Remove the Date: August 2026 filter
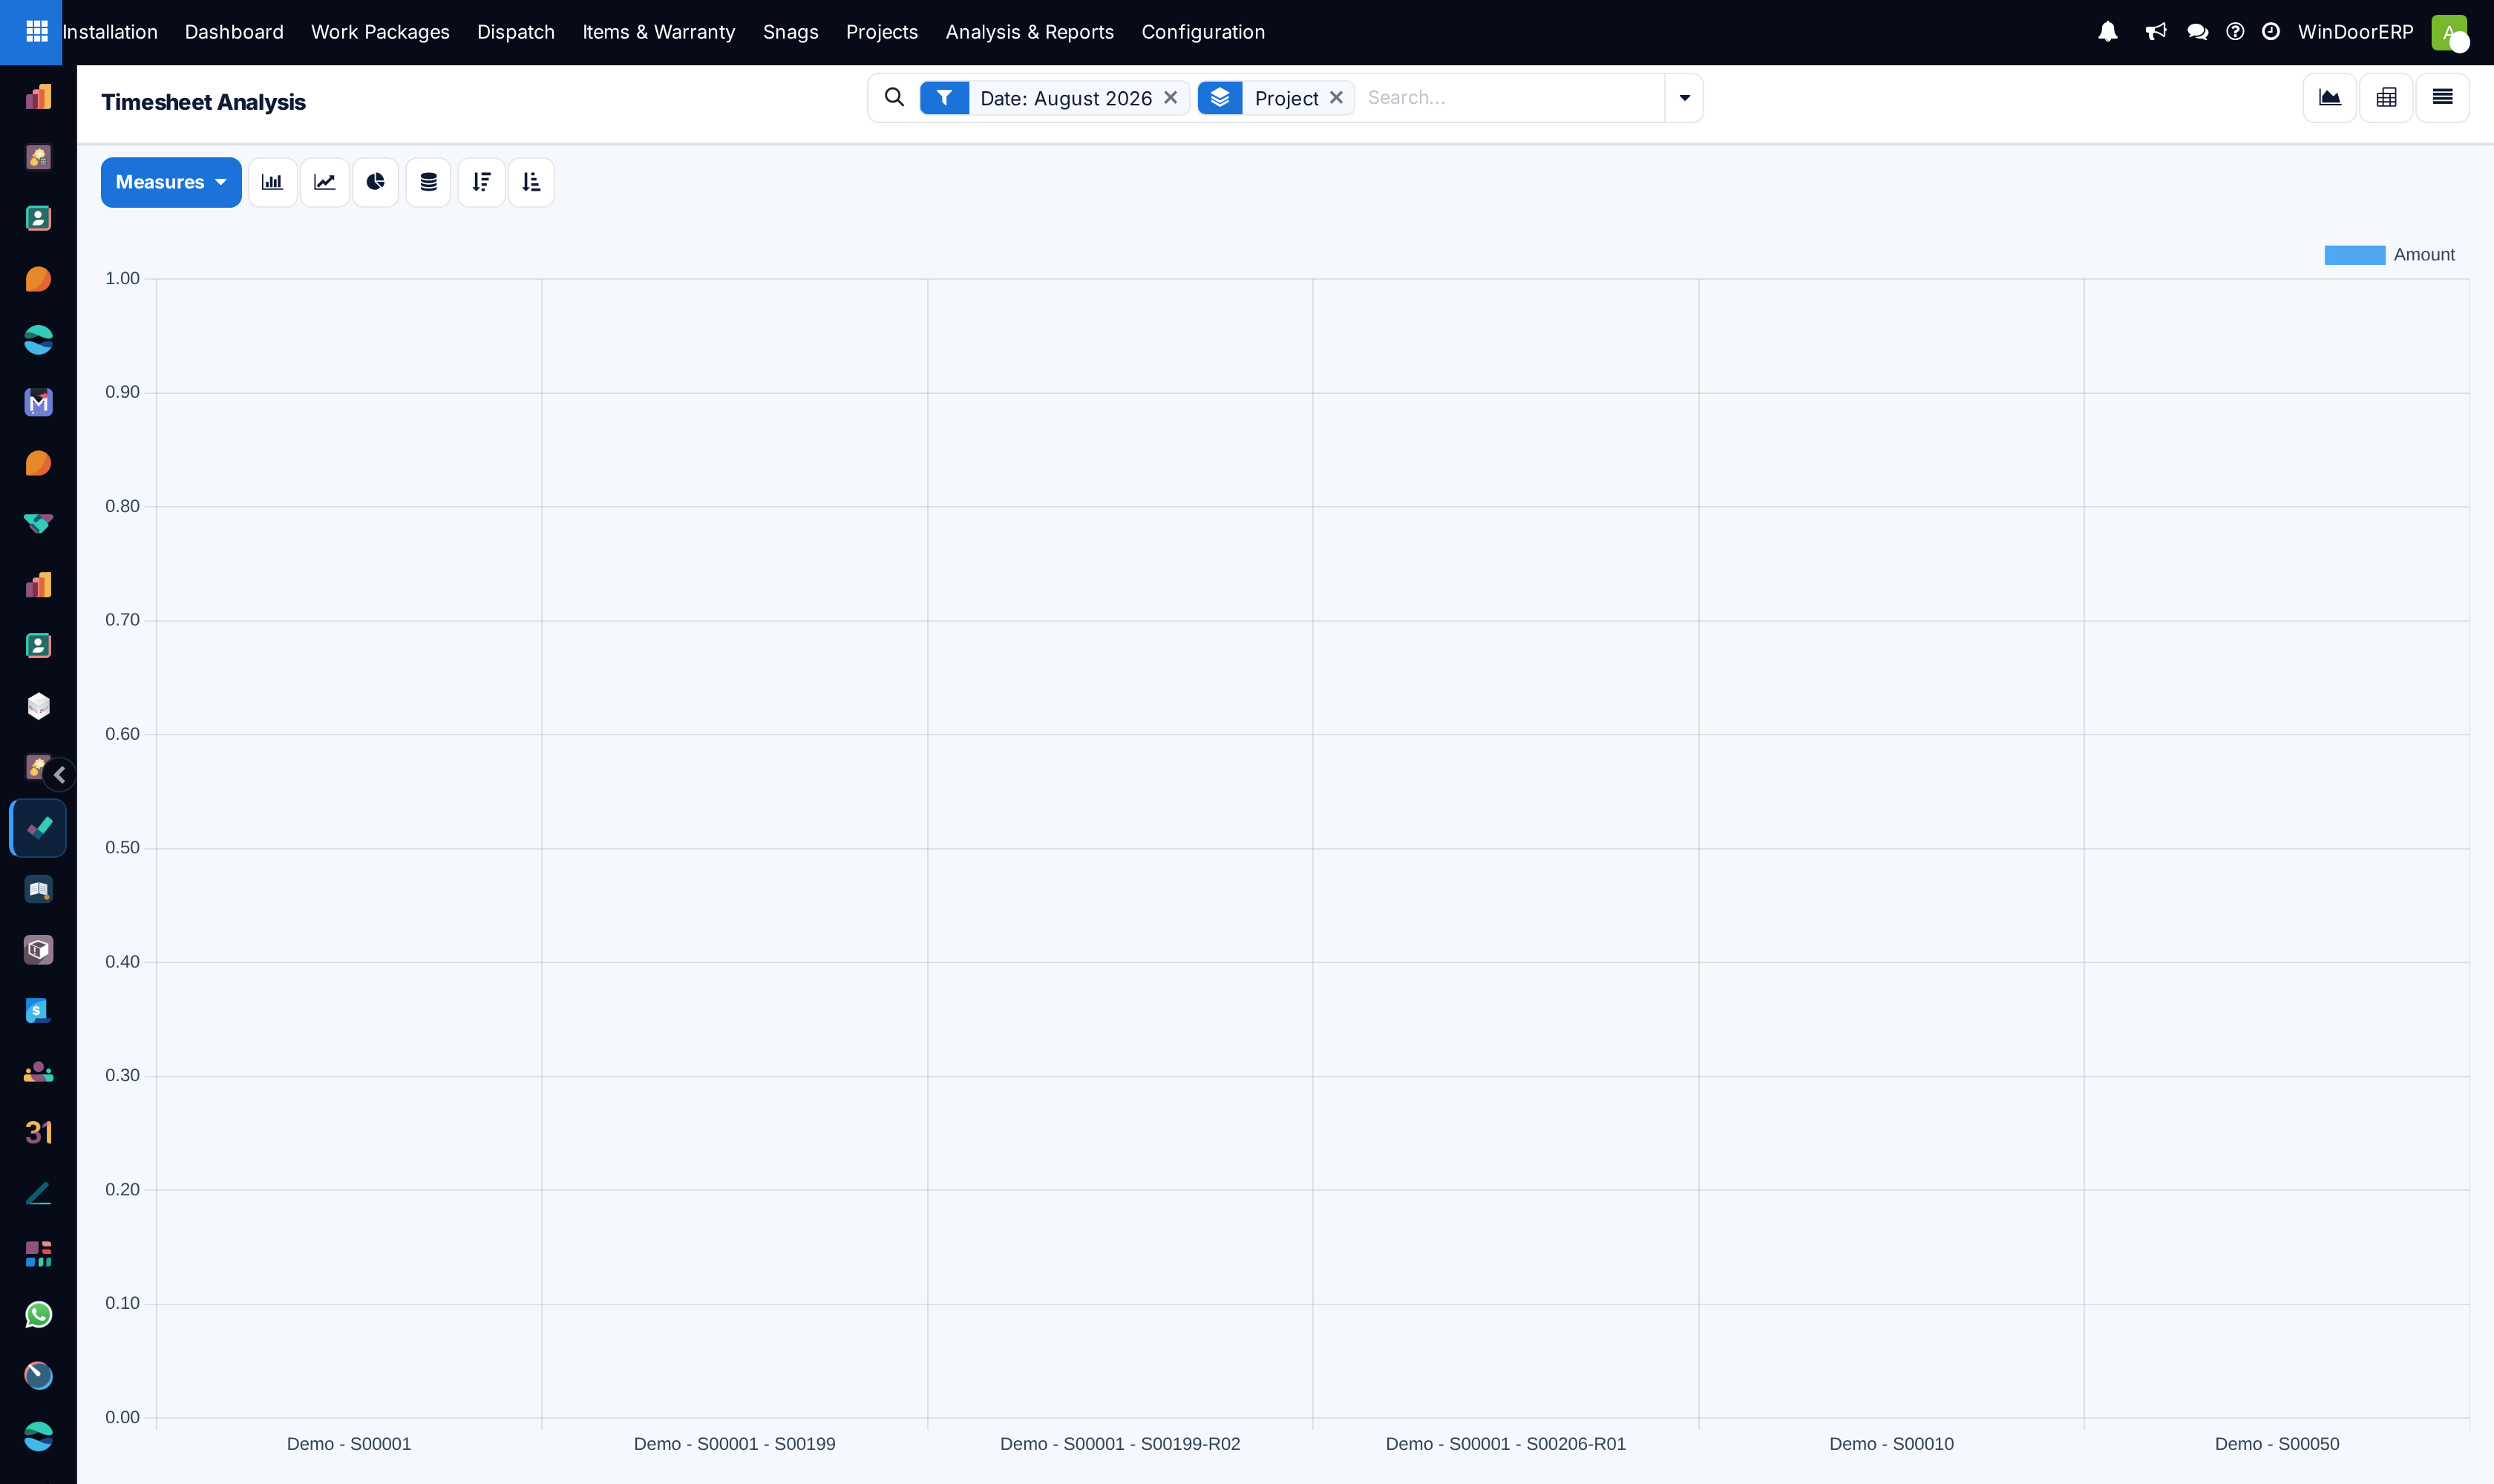The height and width of the screenshot is (1484, 2494). point(1171,98)
